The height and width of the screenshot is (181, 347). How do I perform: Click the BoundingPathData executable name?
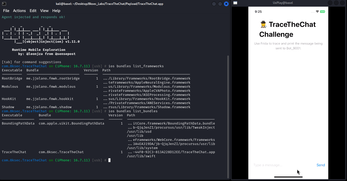click(18, 123)
